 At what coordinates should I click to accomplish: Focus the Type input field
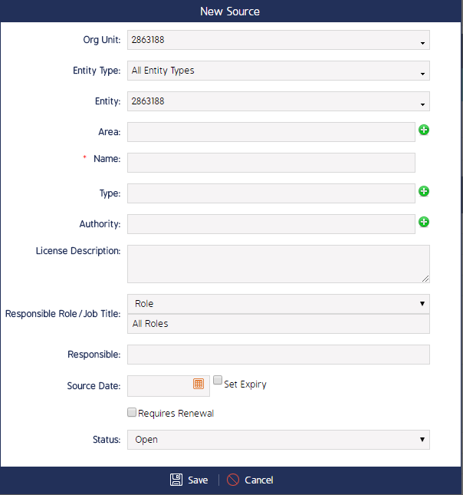(x=271, y=193)
